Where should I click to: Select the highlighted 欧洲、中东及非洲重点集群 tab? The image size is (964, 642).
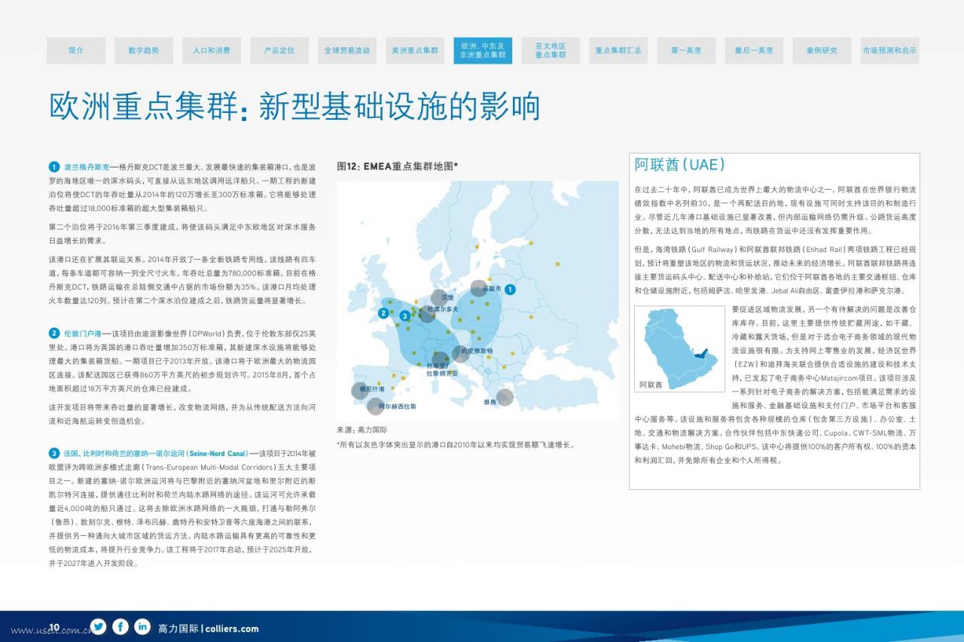(x=483, y=50)
